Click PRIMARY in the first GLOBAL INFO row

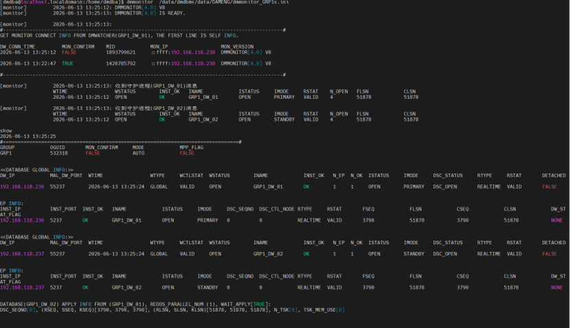point(414,187)
